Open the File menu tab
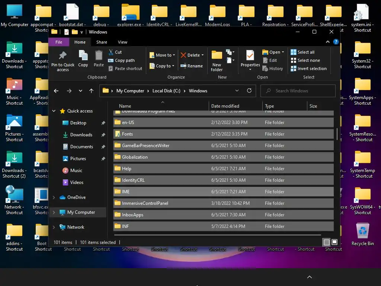Screen dimensions: 381x286 [59, 42]
